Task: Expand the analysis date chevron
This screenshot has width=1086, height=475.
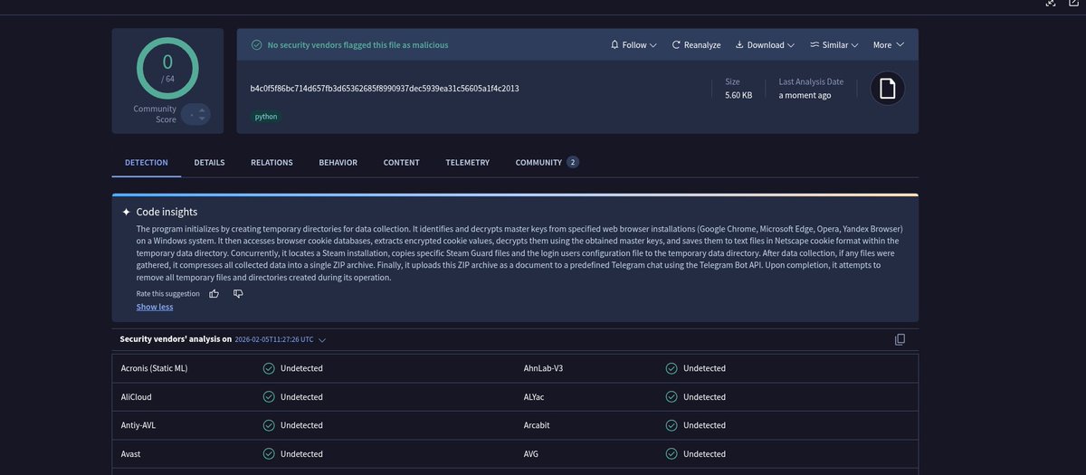Action: pos(322,340)
